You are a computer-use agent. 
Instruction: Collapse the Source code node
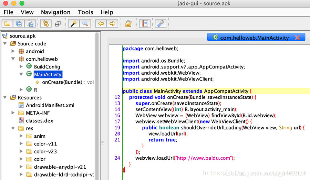click(x=5, y=43)
